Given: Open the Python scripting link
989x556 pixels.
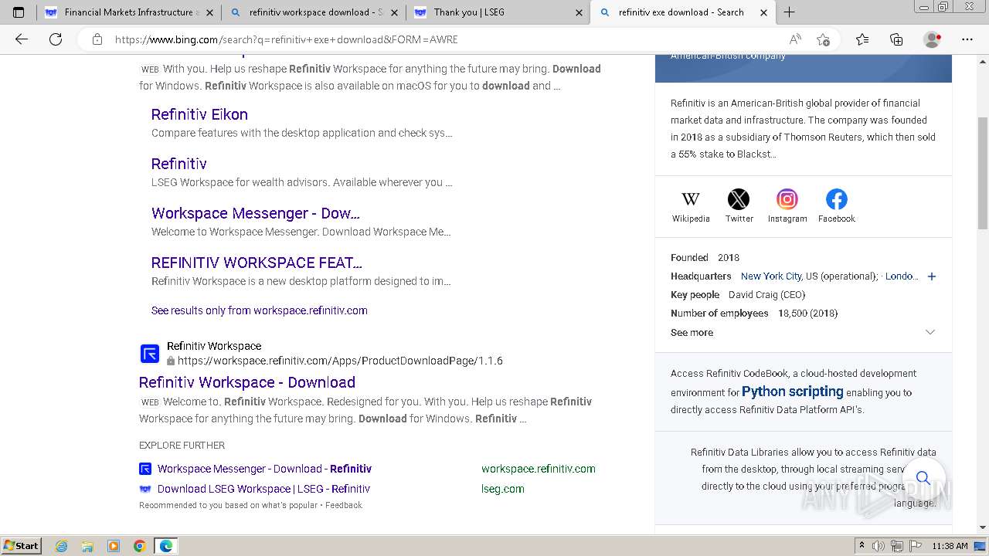Looking at the screenshot, I should point(793,392).
